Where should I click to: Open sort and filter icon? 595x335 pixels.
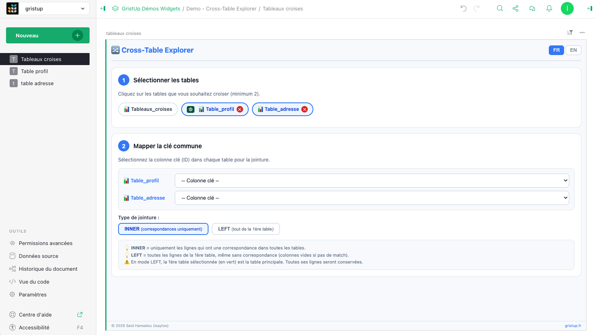coord(570,33)
